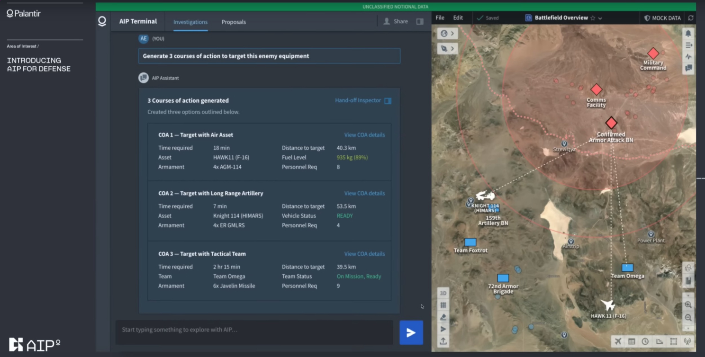The image size is (705, 357).
Task: Click the upload export icon on map
Action: click(443, 341)
